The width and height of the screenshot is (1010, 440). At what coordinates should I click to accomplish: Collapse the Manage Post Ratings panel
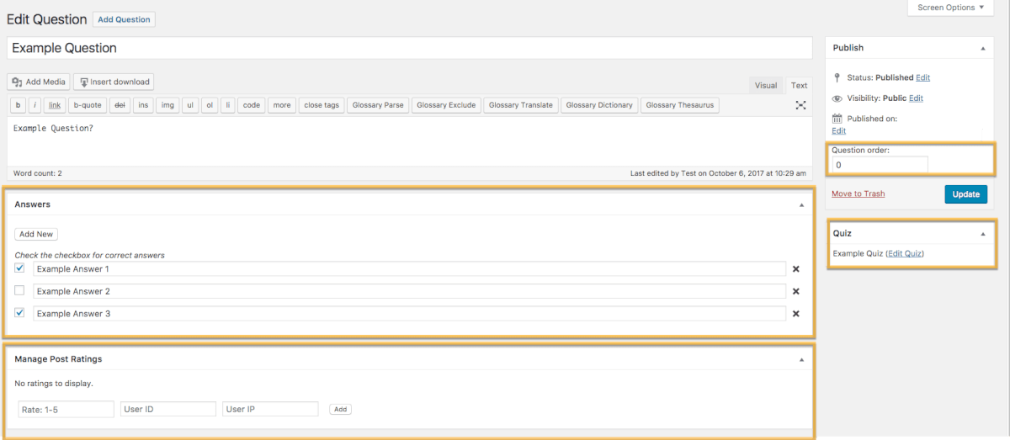click(x=801, y=359)
